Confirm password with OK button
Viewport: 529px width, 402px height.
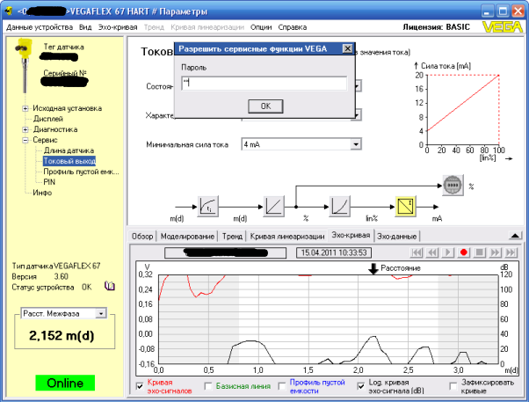[265, 106]
